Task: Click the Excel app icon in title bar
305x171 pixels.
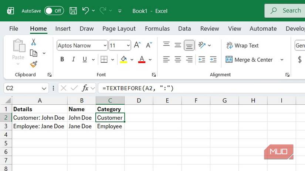Action: click(x=10, y=11)
